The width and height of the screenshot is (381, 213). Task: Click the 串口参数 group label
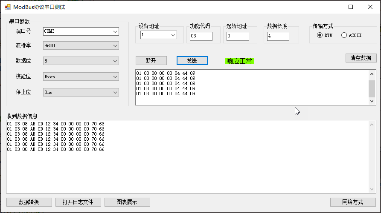click(19, 21)
